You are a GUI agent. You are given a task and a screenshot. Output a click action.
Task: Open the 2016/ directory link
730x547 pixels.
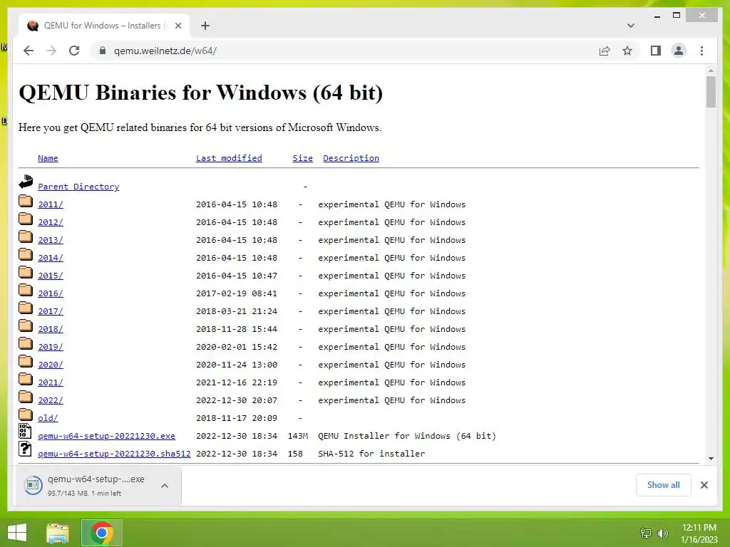click(x=51, y=293)
